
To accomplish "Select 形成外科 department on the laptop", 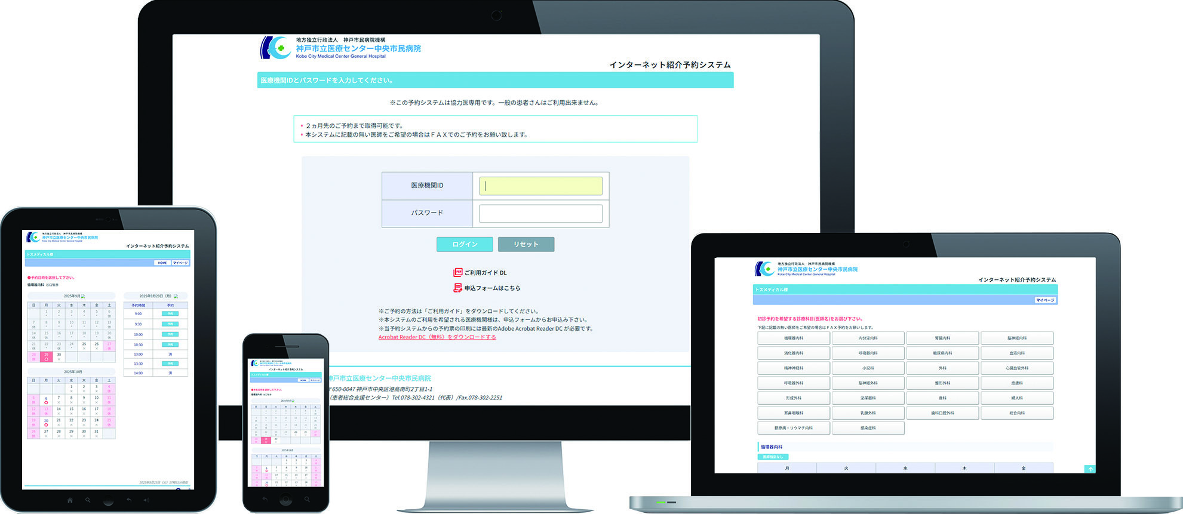I will [794, 398].
